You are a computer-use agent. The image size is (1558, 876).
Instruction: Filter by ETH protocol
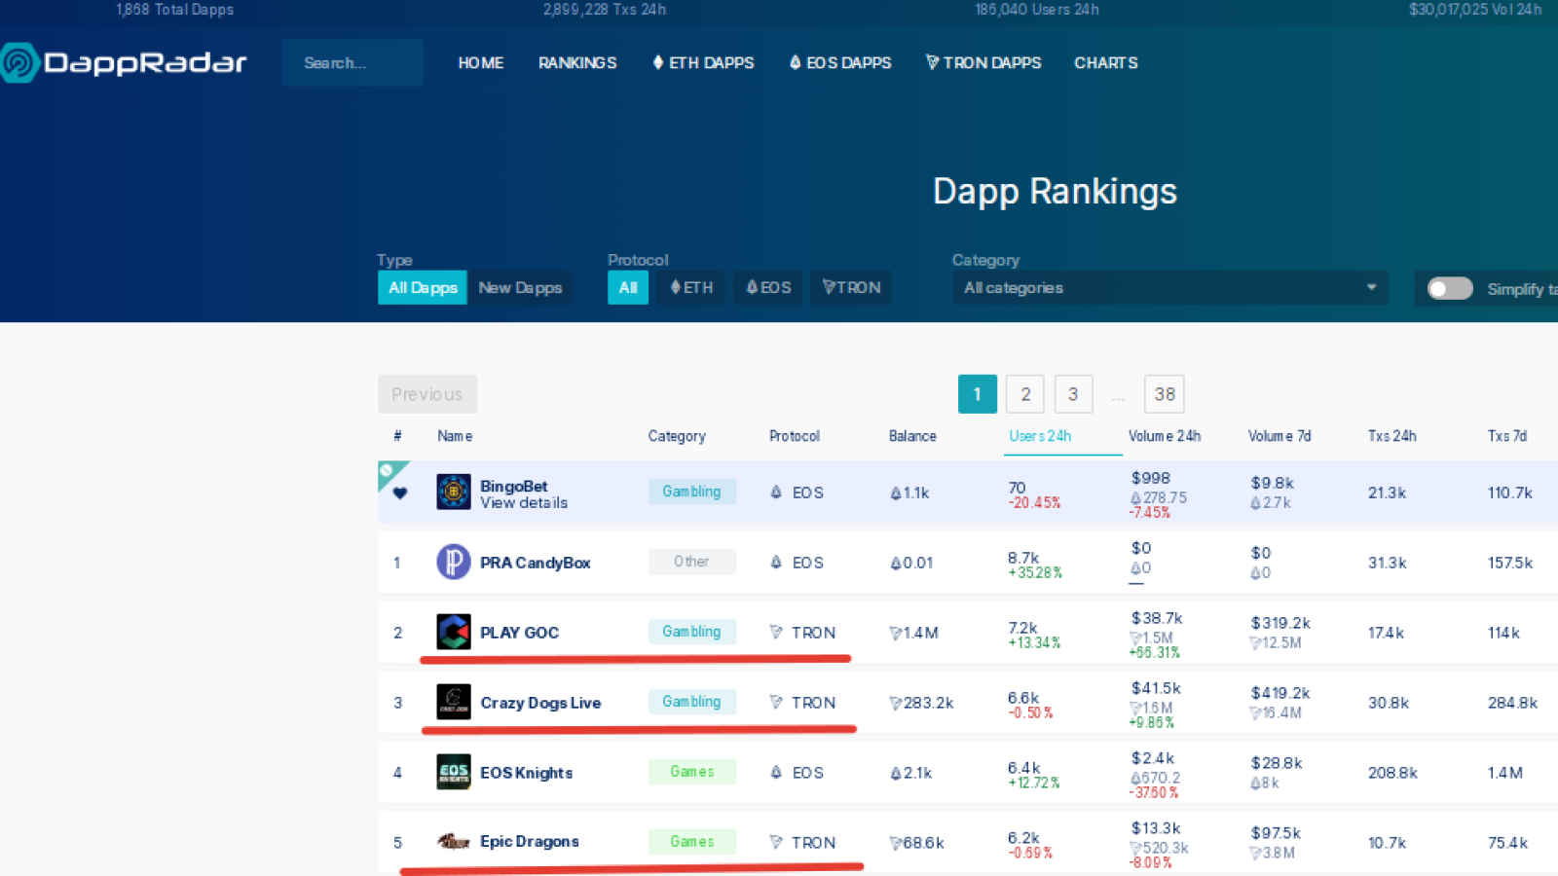(x=691, y=288)
